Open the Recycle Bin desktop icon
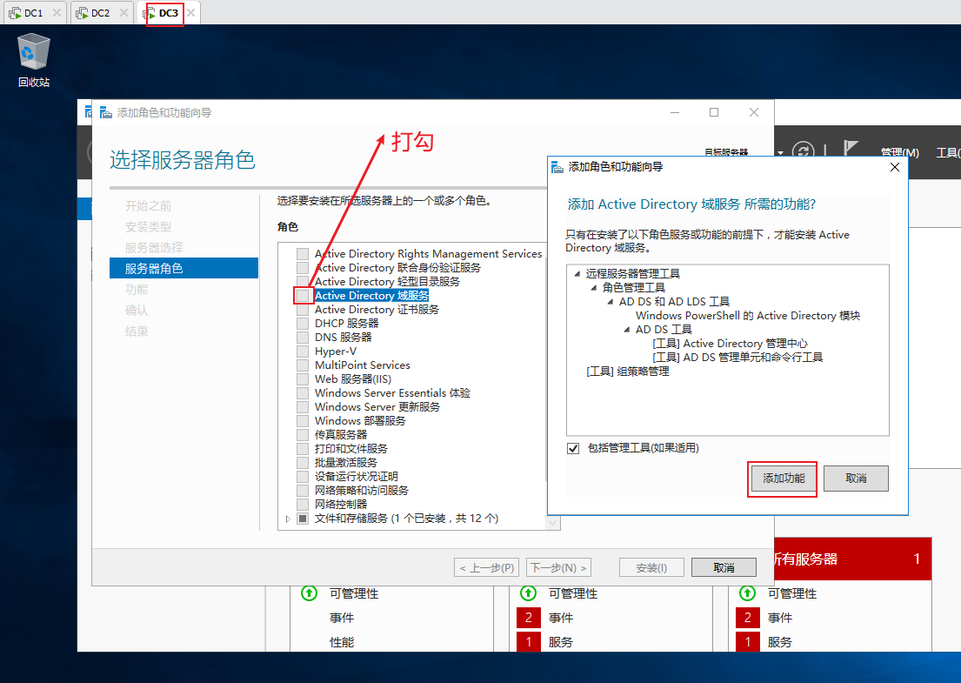 (33, 60)
